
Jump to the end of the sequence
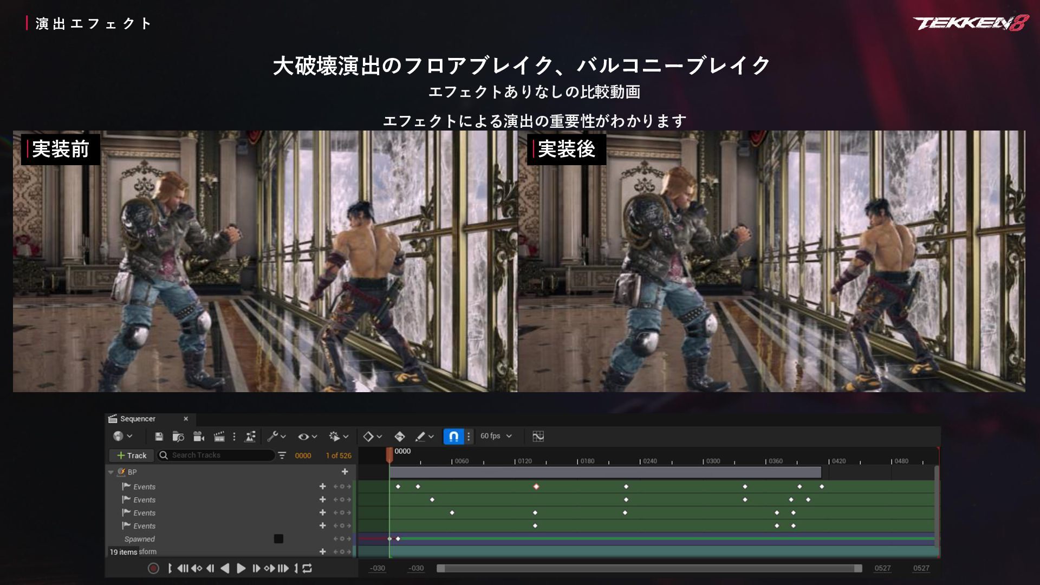coord(283,568)
